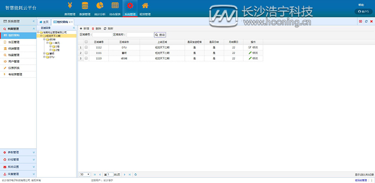
Task: Collapse the 档案管理 accordion section
Action: pos(34,29)
